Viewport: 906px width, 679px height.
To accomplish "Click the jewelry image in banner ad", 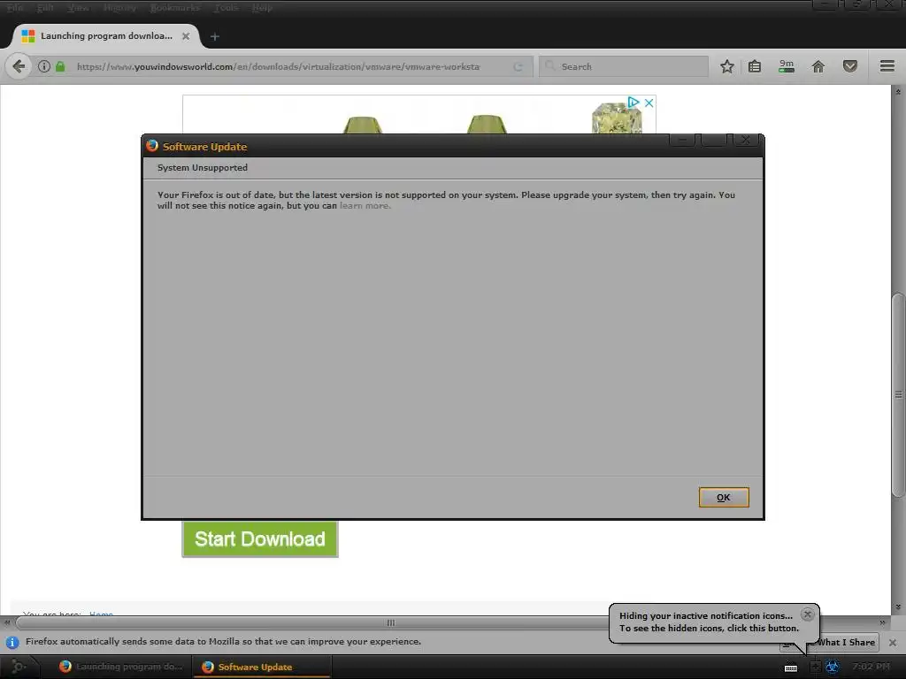I will tap(617, 118).
